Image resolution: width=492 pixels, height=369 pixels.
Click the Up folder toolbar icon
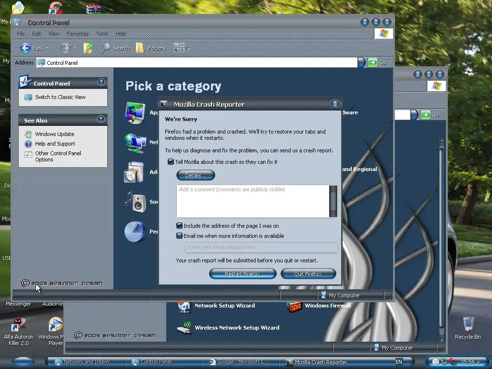click(88, 48)
